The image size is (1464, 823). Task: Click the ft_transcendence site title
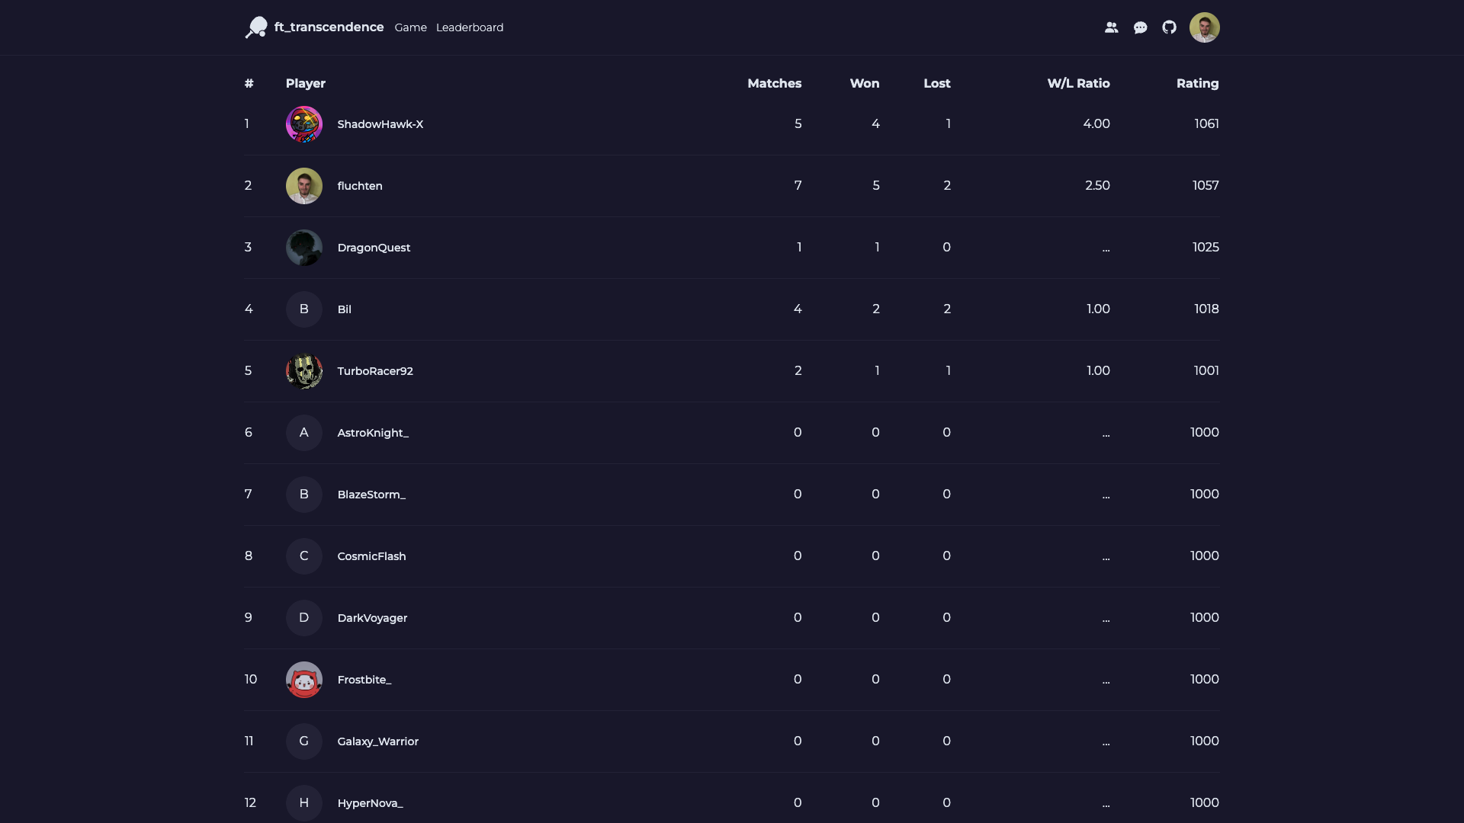coord(329,27)
